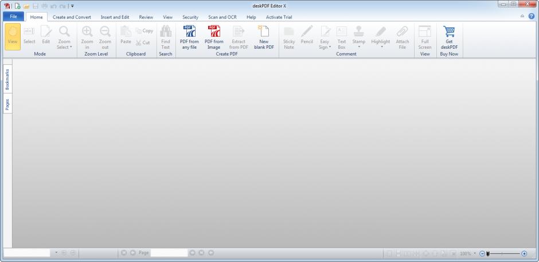The image size is (539, 262).
Task: Open the Create and Convert tab
Action: 72,17
